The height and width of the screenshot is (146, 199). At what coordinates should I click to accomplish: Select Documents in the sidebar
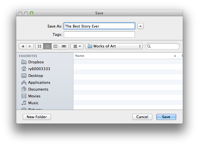coord(45,89)
